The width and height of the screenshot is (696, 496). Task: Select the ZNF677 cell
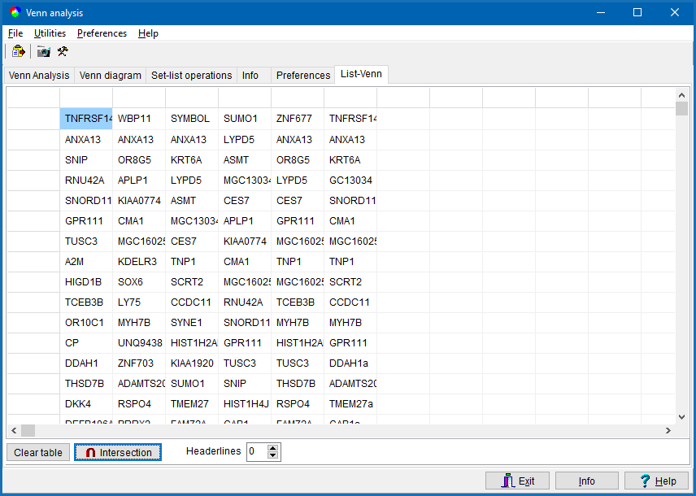[298, 119]
